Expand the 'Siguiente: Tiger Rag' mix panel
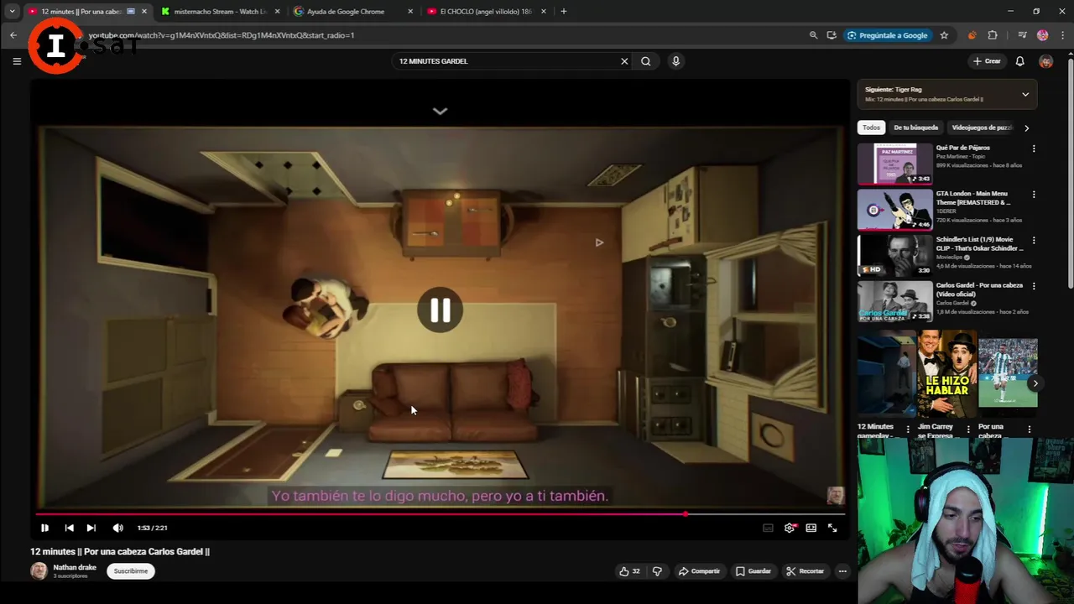The image size is (1074, 604). pyautogui.click(x=1025, y=95)
